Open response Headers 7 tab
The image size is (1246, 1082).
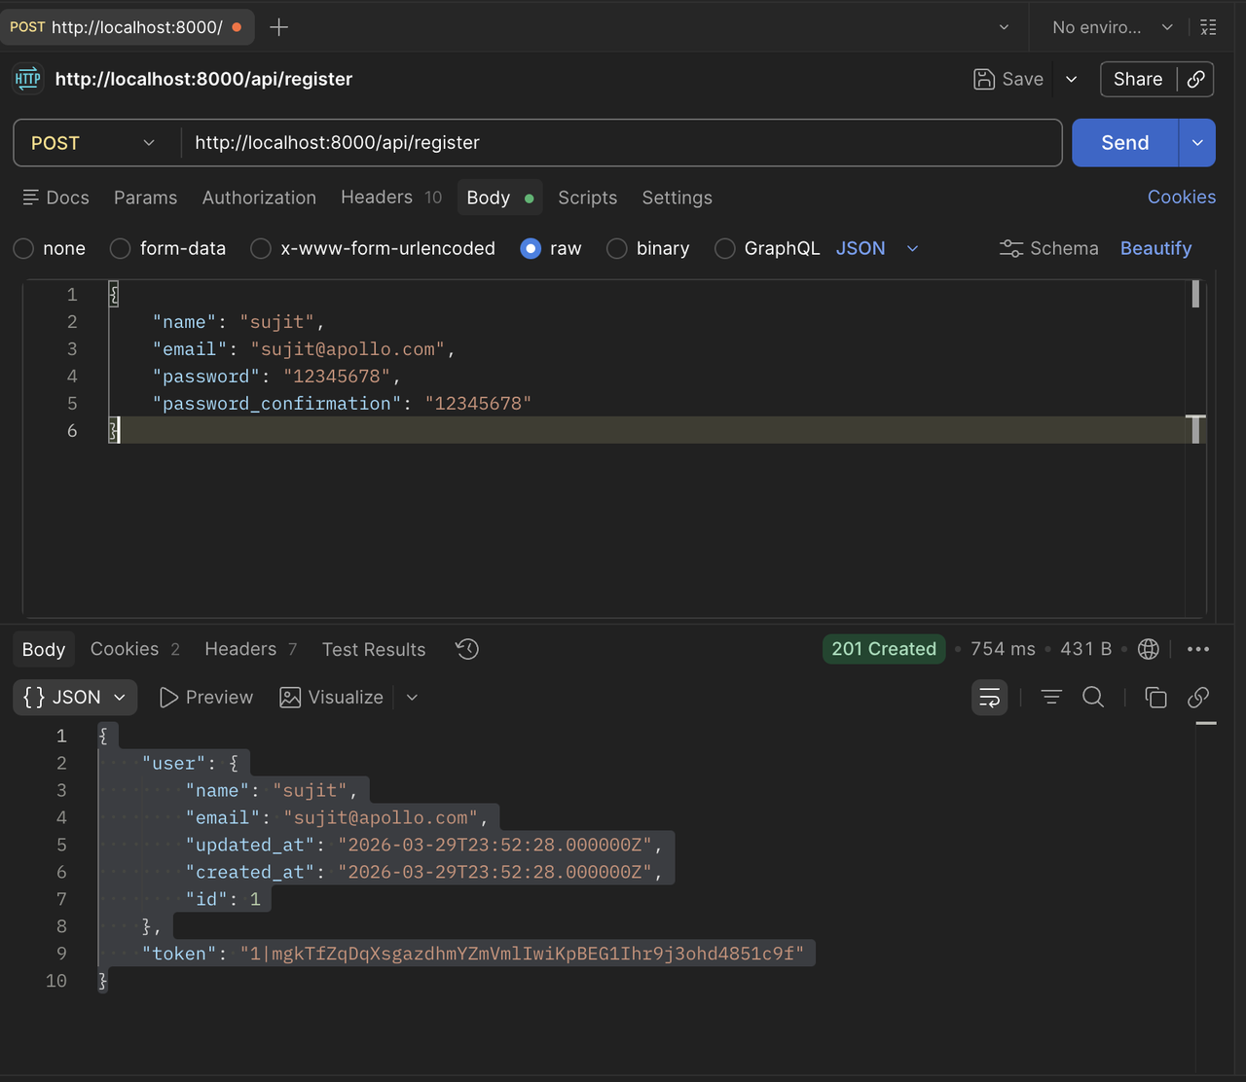click(x=251, y=649)
